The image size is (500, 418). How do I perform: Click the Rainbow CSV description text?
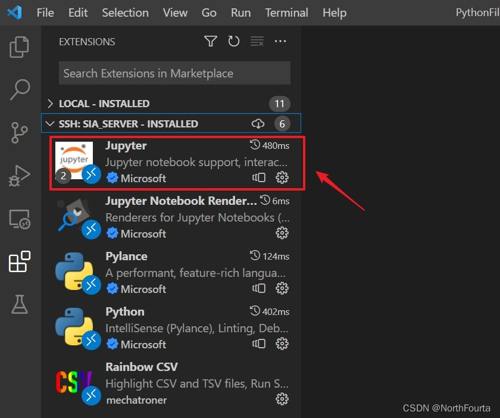pos(197,383)
